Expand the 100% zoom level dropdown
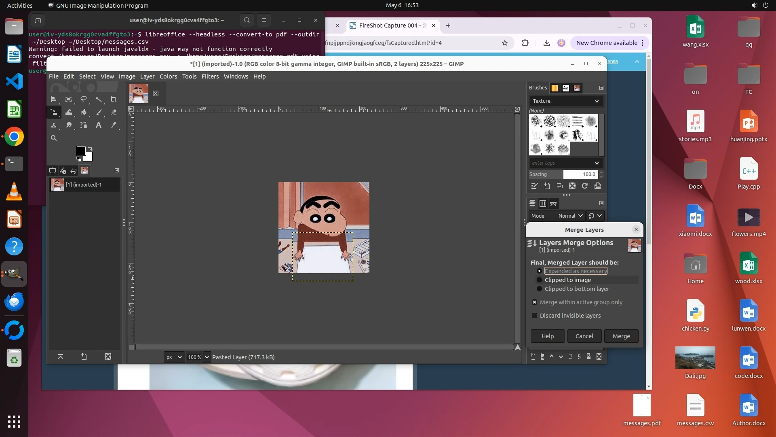The width and height of the screenshot is (776, 437). (207, 357)
